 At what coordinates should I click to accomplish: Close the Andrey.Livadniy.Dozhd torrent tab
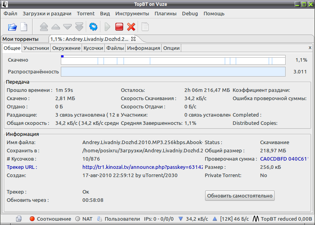click(x=133, y=39)
